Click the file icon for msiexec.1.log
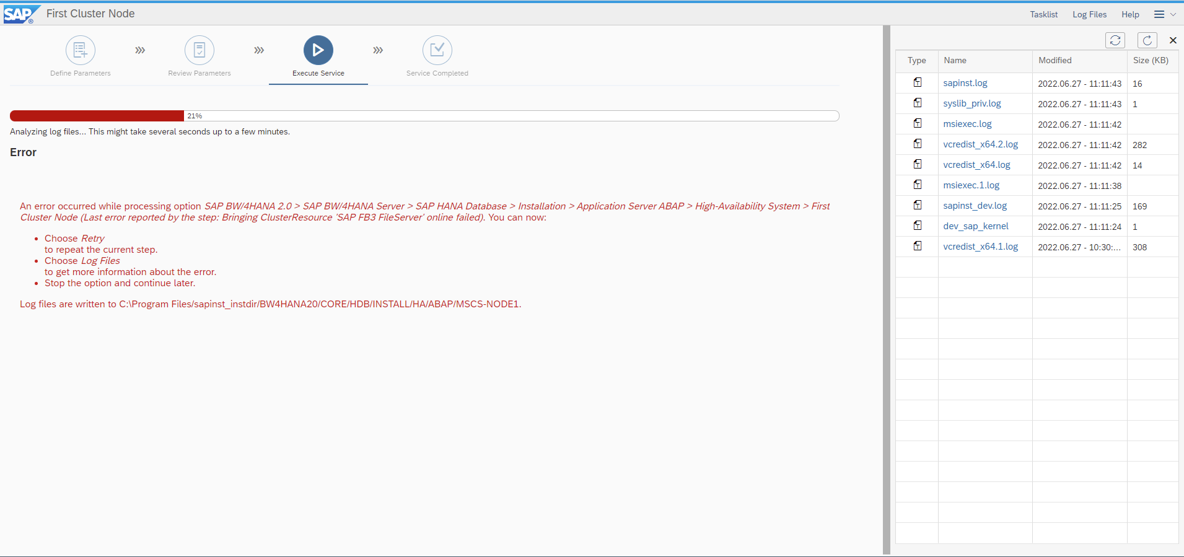This screenshot has height=557, width=1184. coord(918,185)
